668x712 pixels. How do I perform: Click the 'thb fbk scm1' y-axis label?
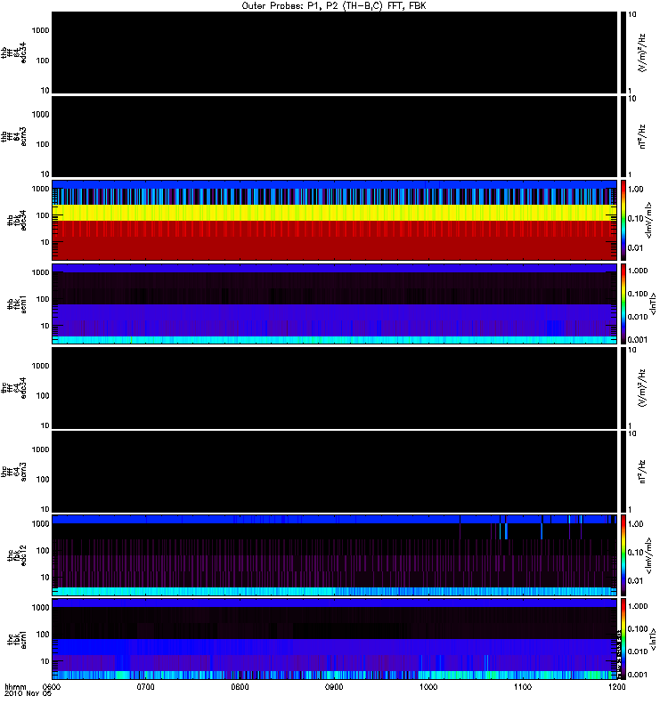pyautogui.click(x=17, y=303)
